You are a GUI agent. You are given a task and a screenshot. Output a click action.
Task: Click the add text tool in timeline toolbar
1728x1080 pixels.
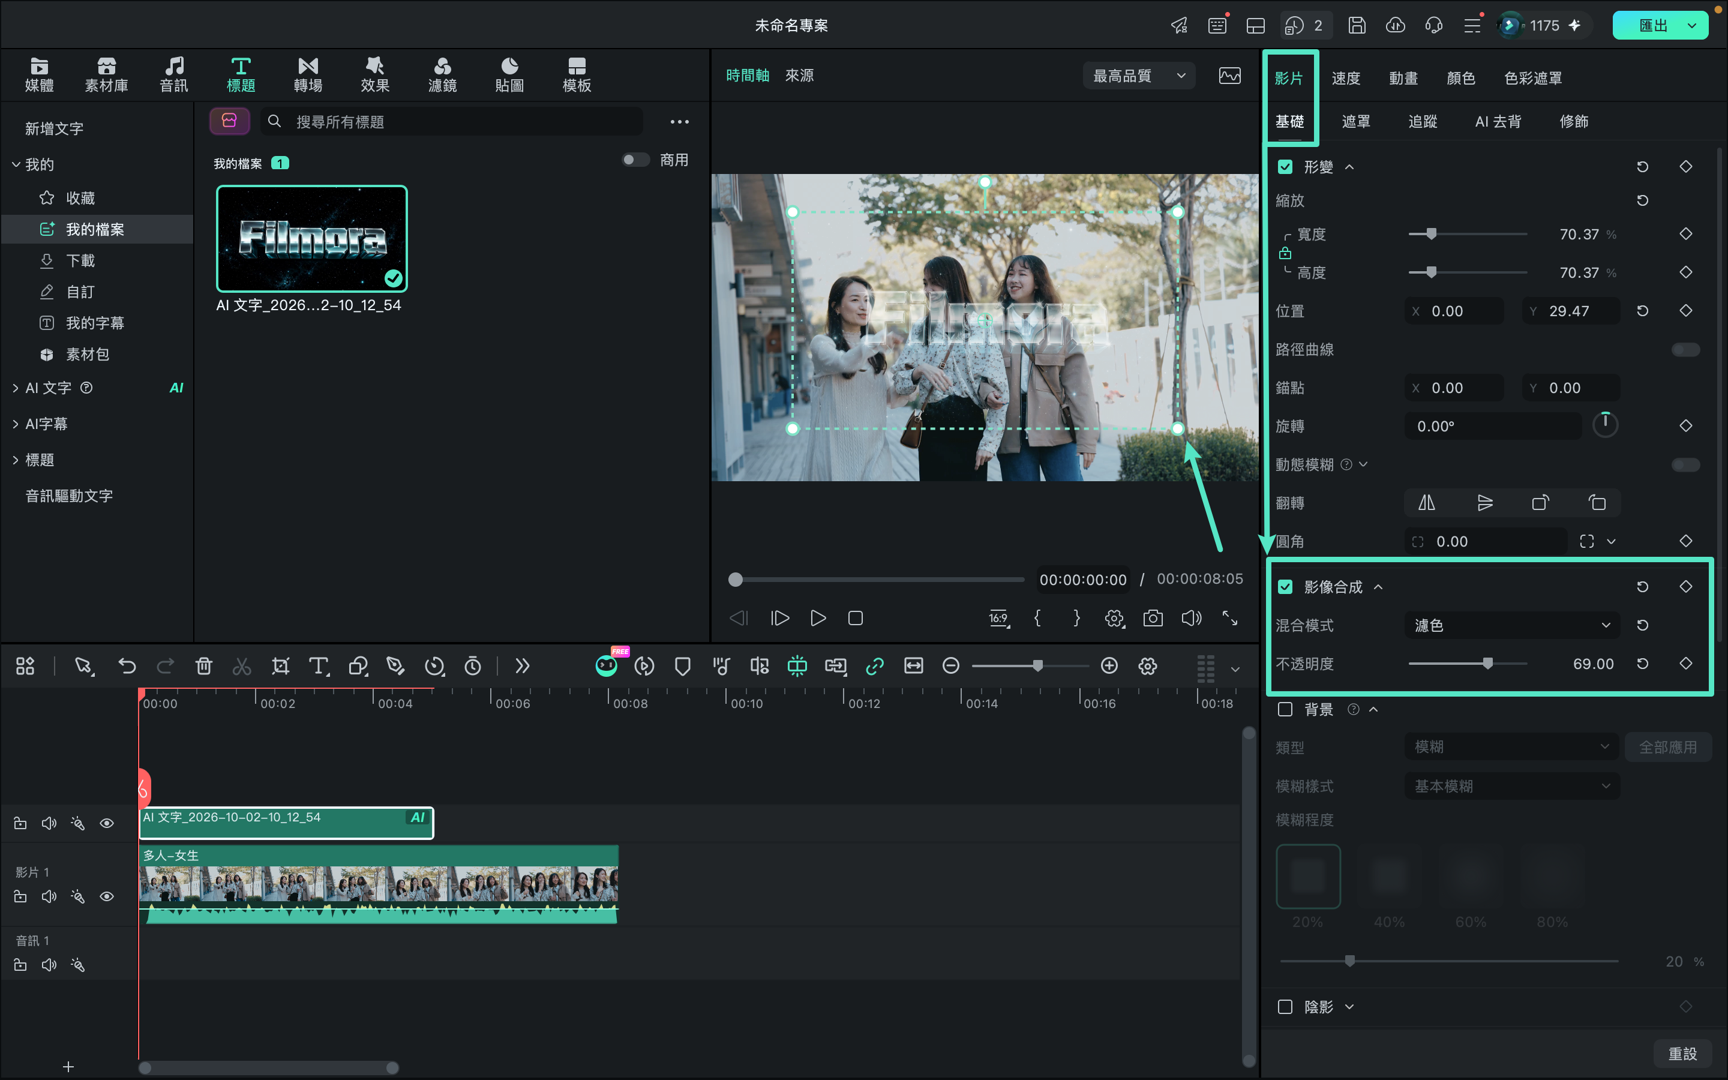(x=319, y=666)
